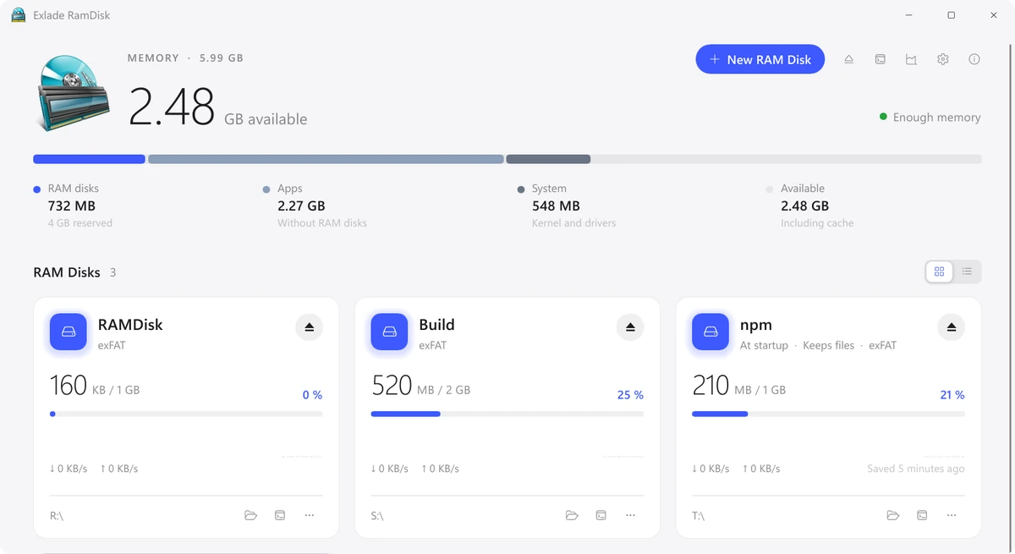Minimize the Exlade RamDisk window

(908, 15)
